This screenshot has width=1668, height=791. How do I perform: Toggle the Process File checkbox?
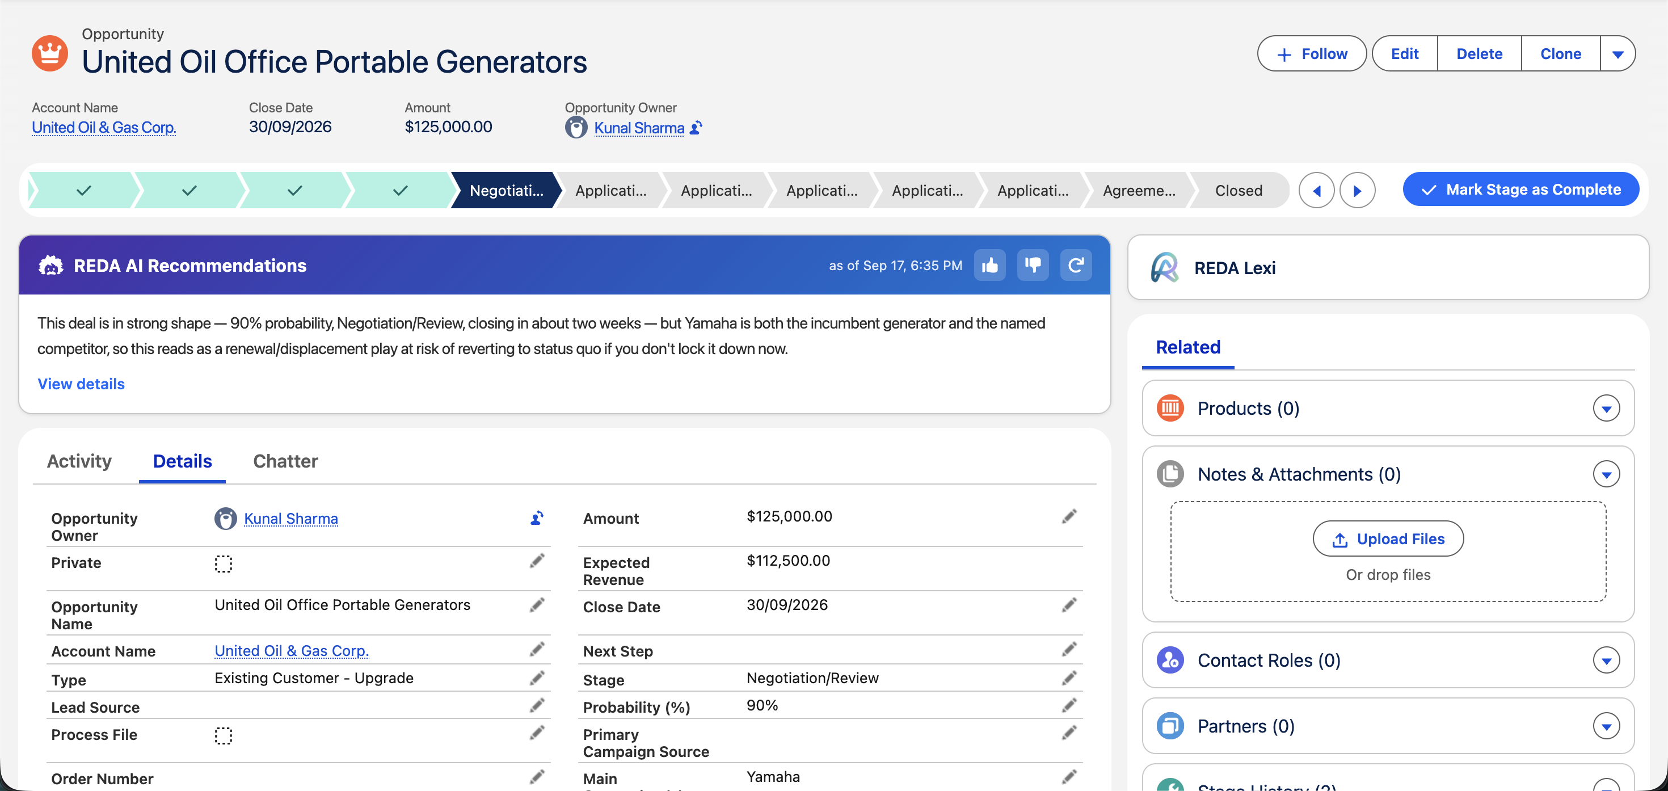coord(224,736)
